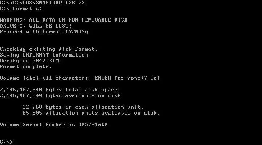Click 'bytes total disk space' line
Image resolution: width=262 pixels, height=145 pixels.
pos(59,90)
